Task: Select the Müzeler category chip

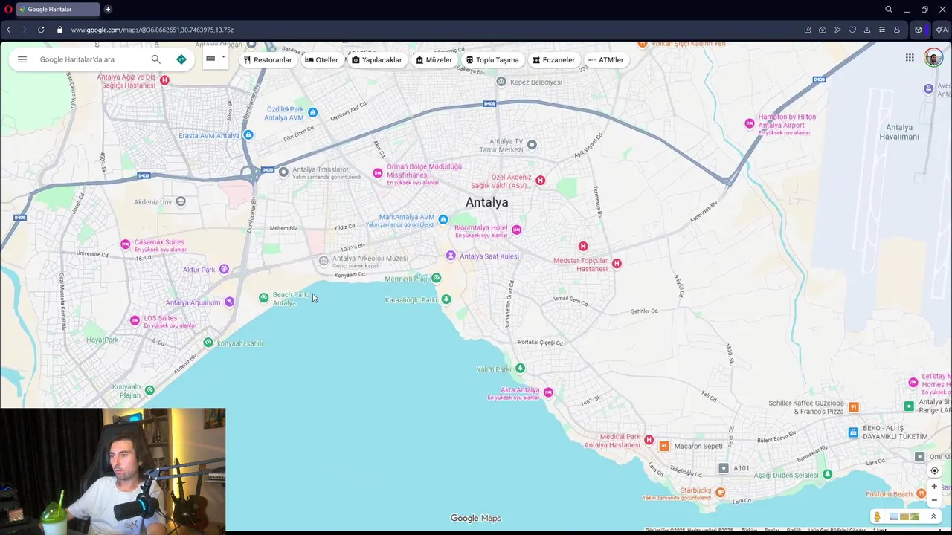Action: [x=434, y=60]
